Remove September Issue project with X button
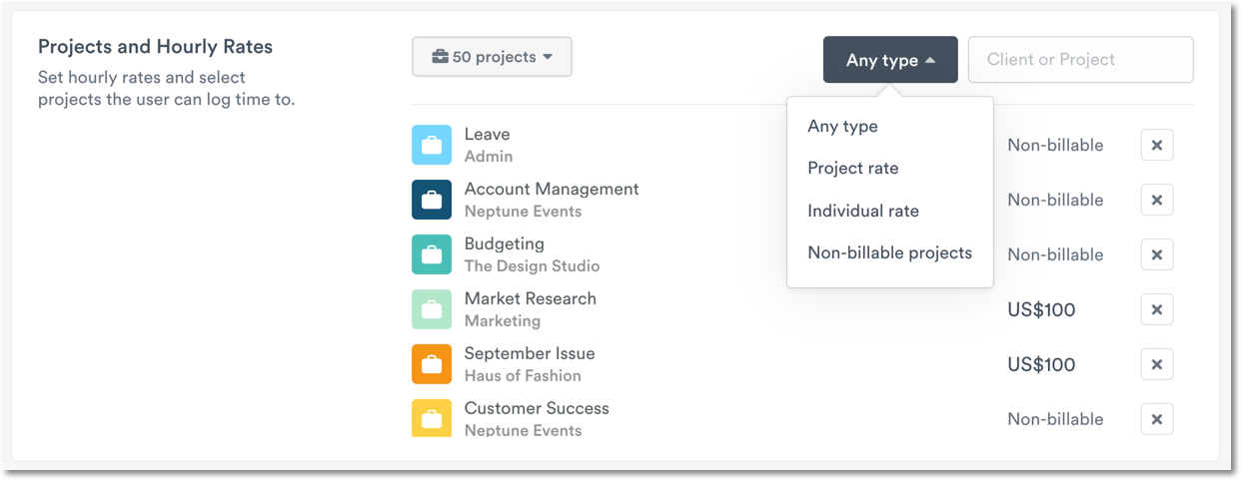1241x480 pixels. 1157,364
